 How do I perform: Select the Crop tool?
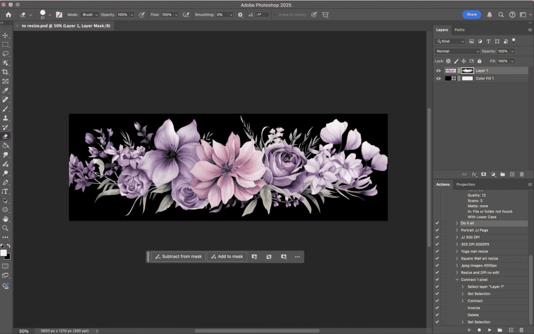click(6, 72)
